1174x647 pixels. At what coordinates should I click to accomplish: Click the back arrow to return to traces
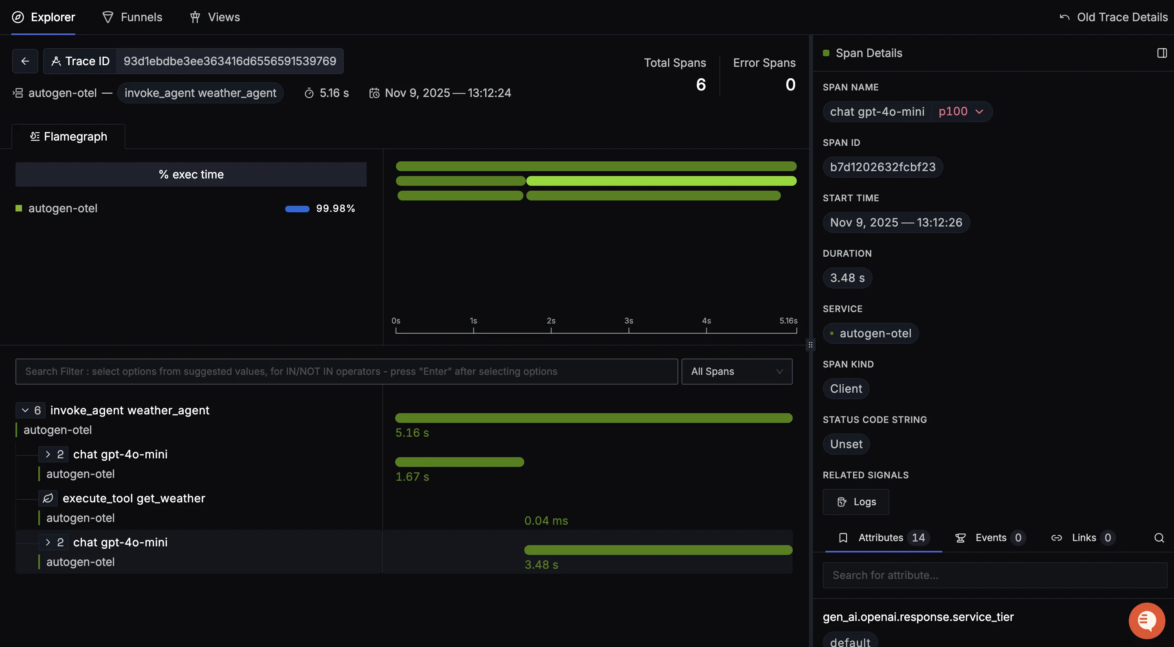coord(25,61)
